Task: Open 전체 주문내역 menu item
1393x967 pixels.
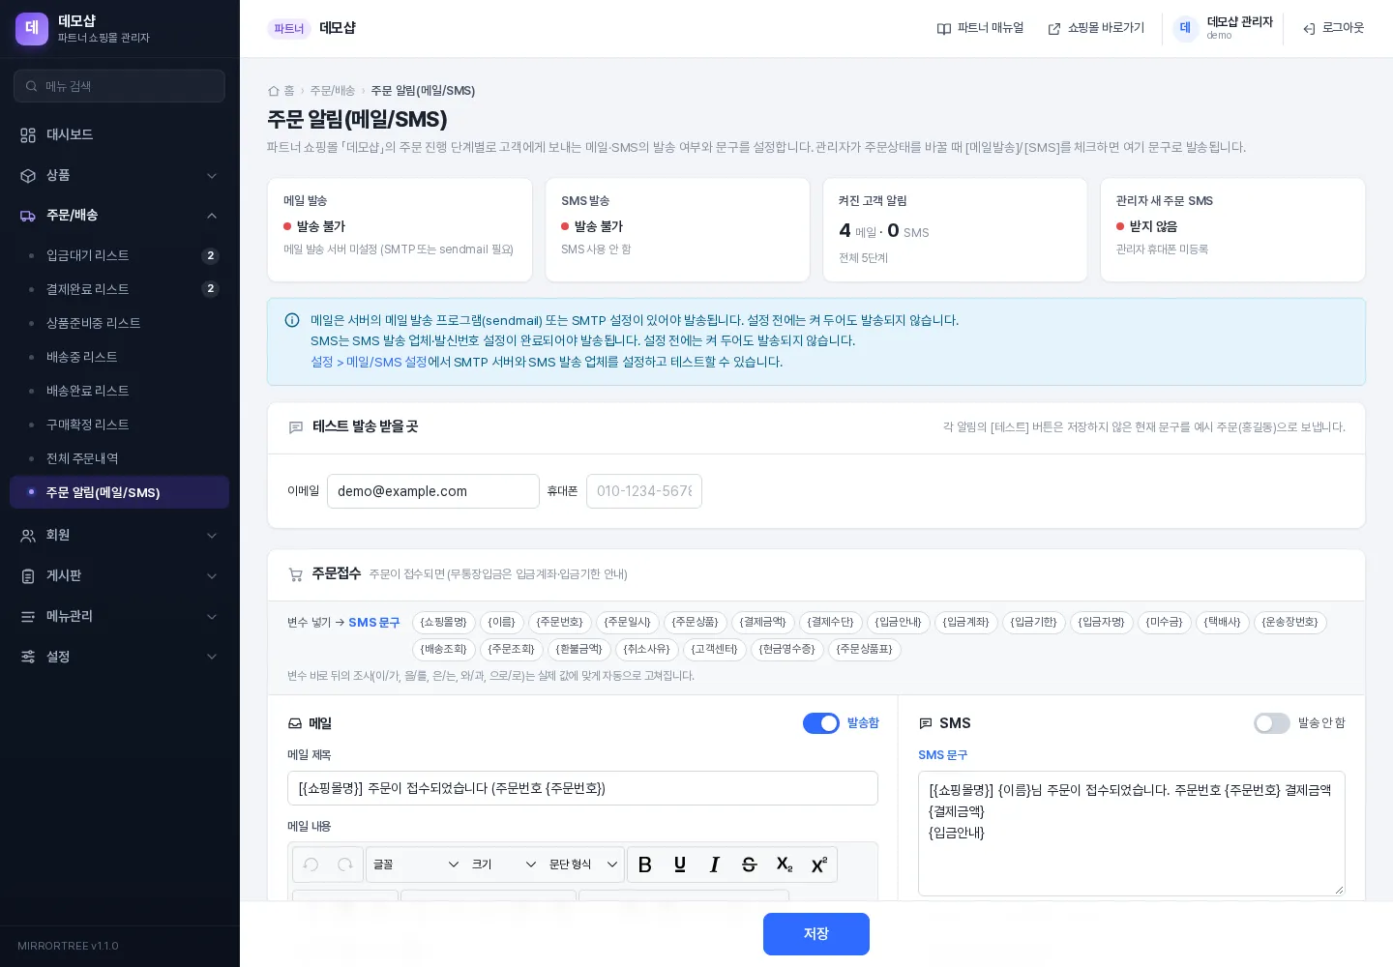Action: 119,458
